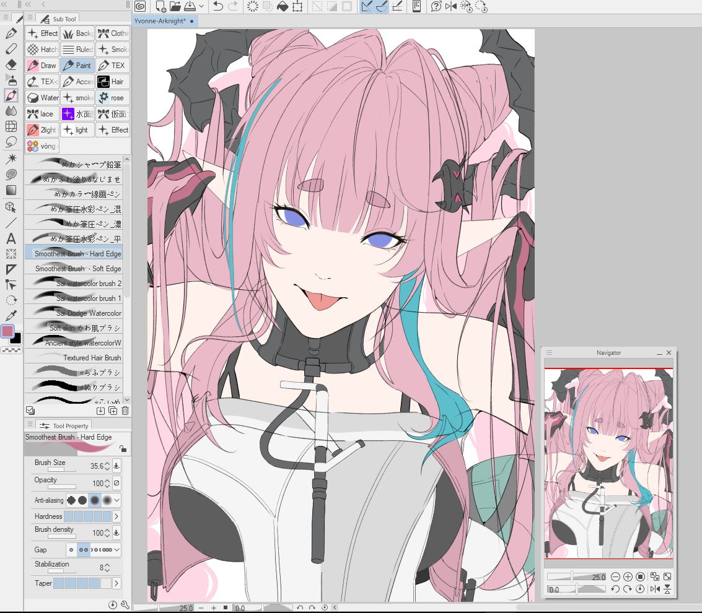Select the Paint sub tool group
This screenshot has width=702, height=613.
77,66
